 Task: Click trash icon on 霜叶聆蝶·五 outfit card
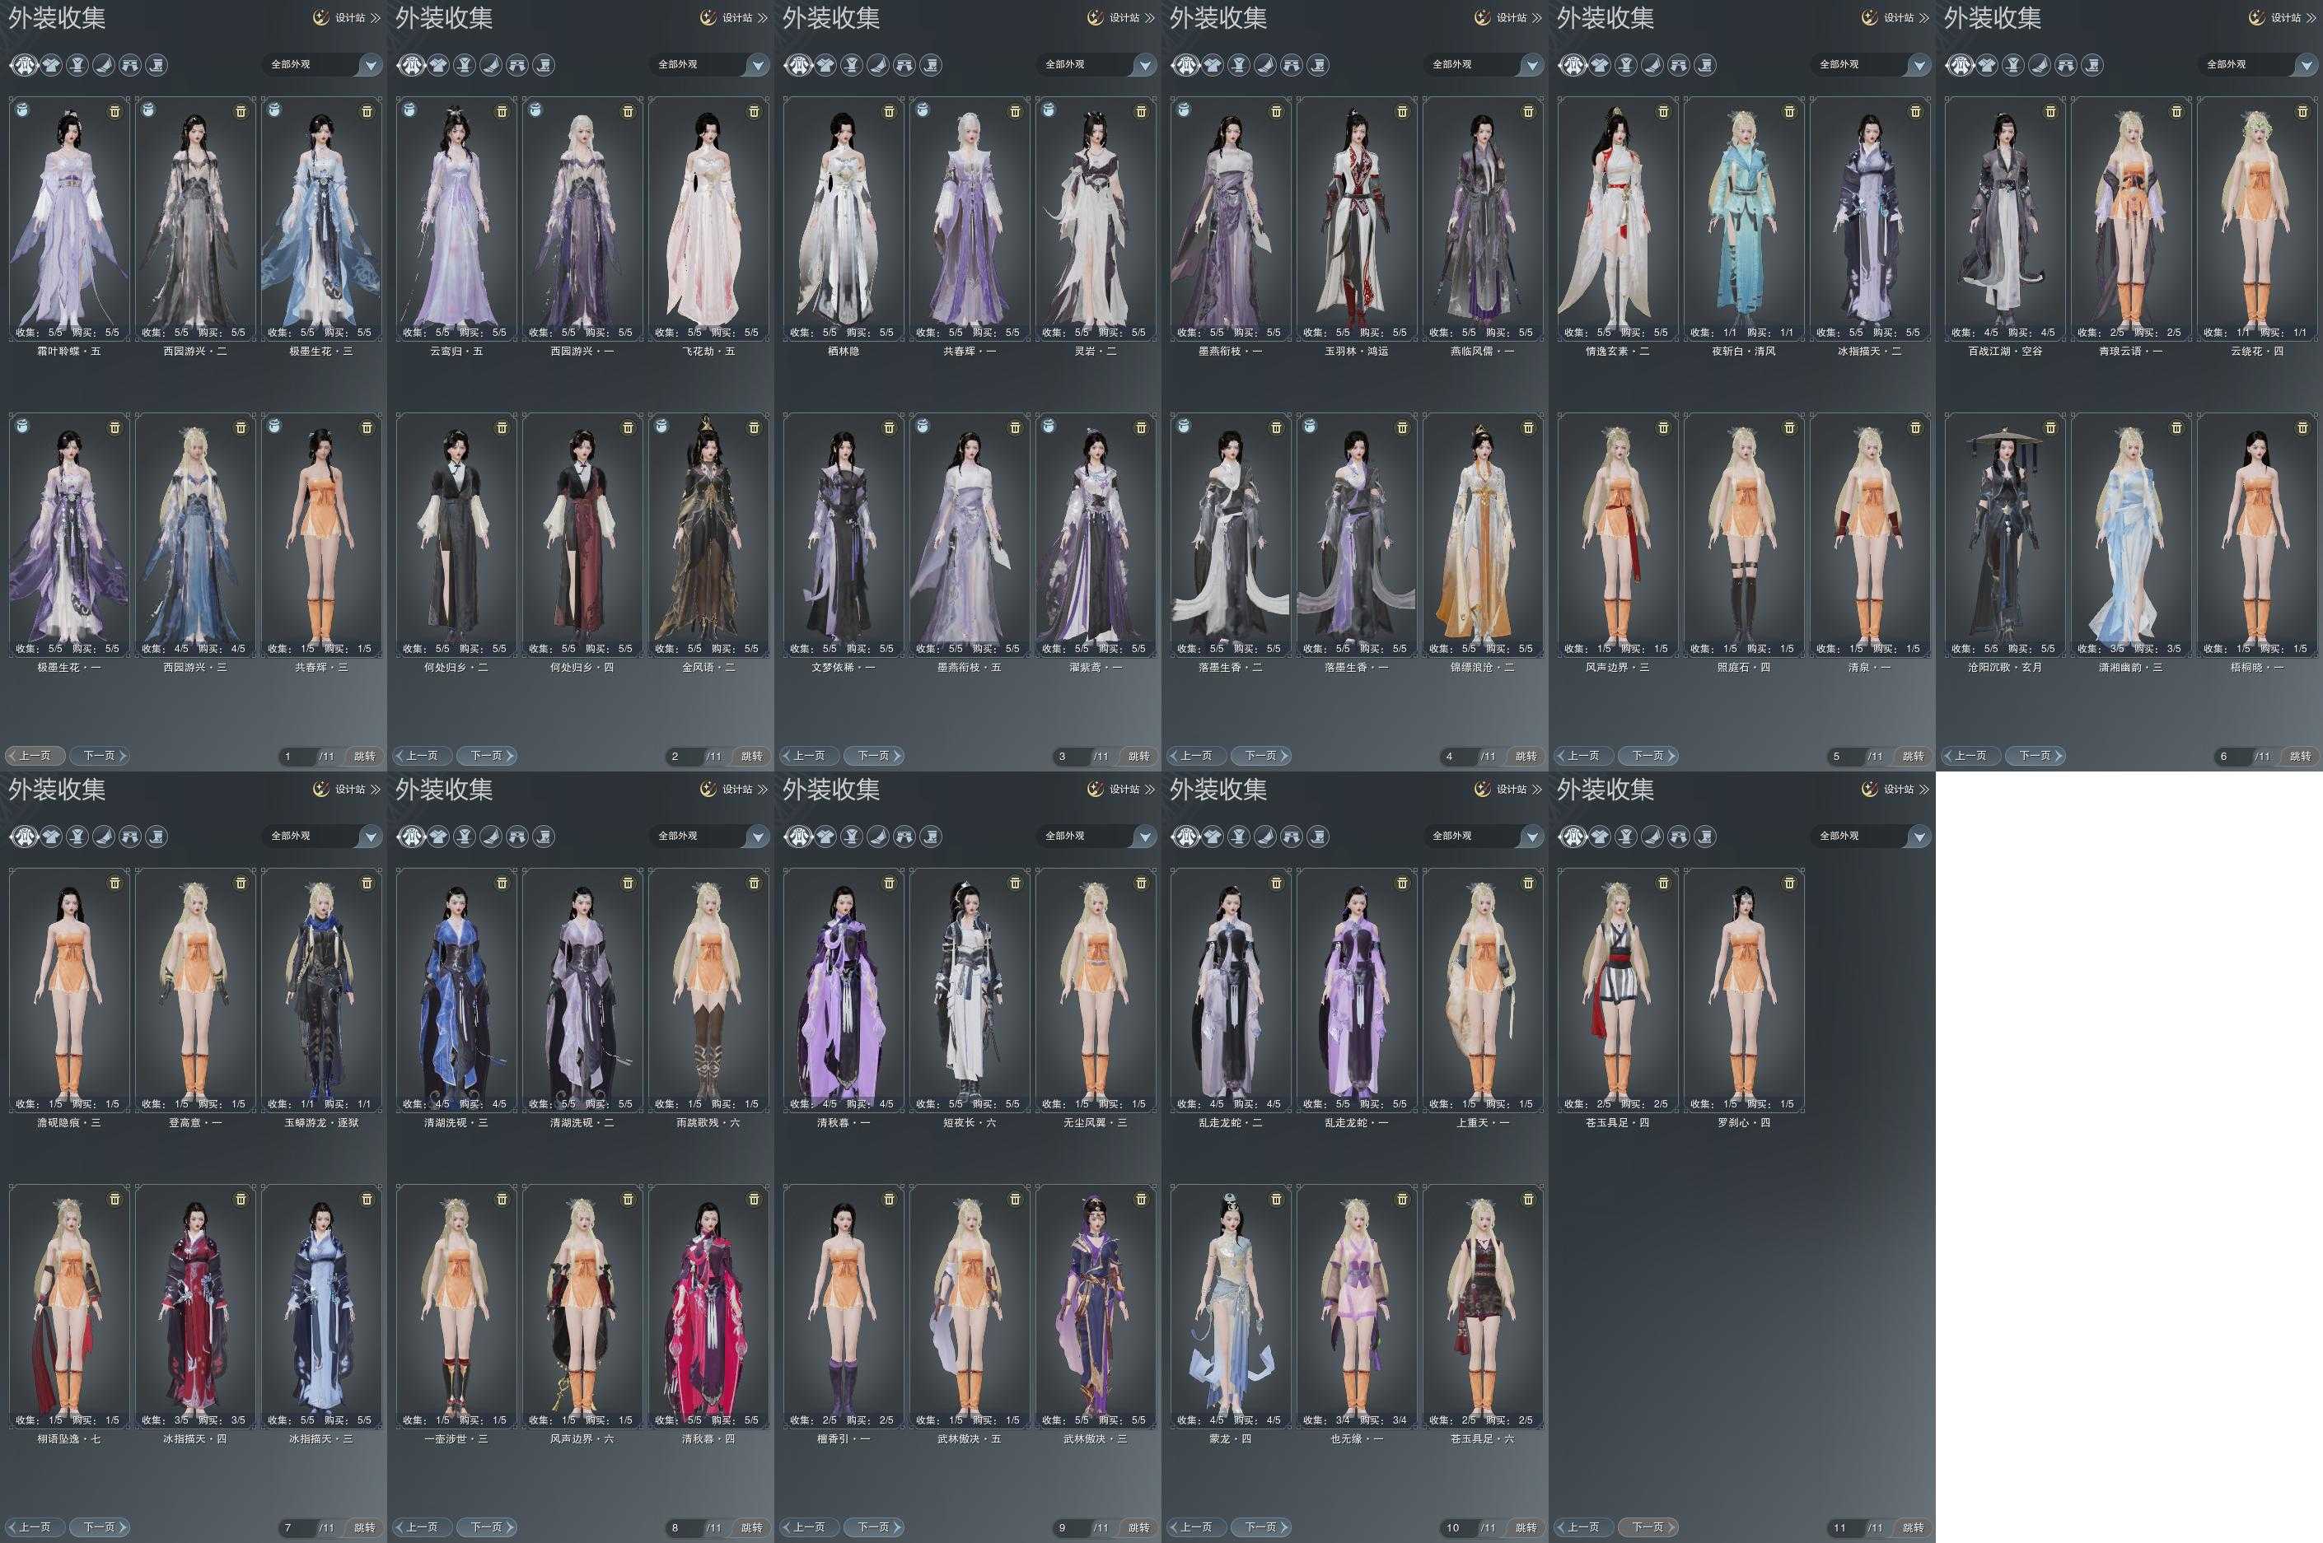[x=115, y=112]
